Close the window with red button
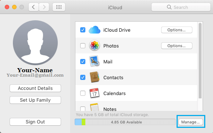The width and height of the screenshot is (213, 133). click(x=7, y=7)
